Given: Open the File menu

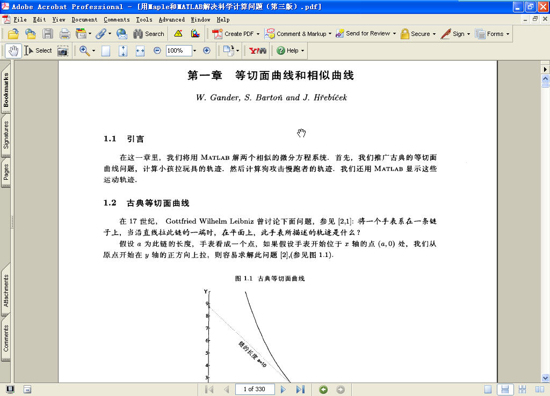Looking at the screenshot, I should click(20, 20).
